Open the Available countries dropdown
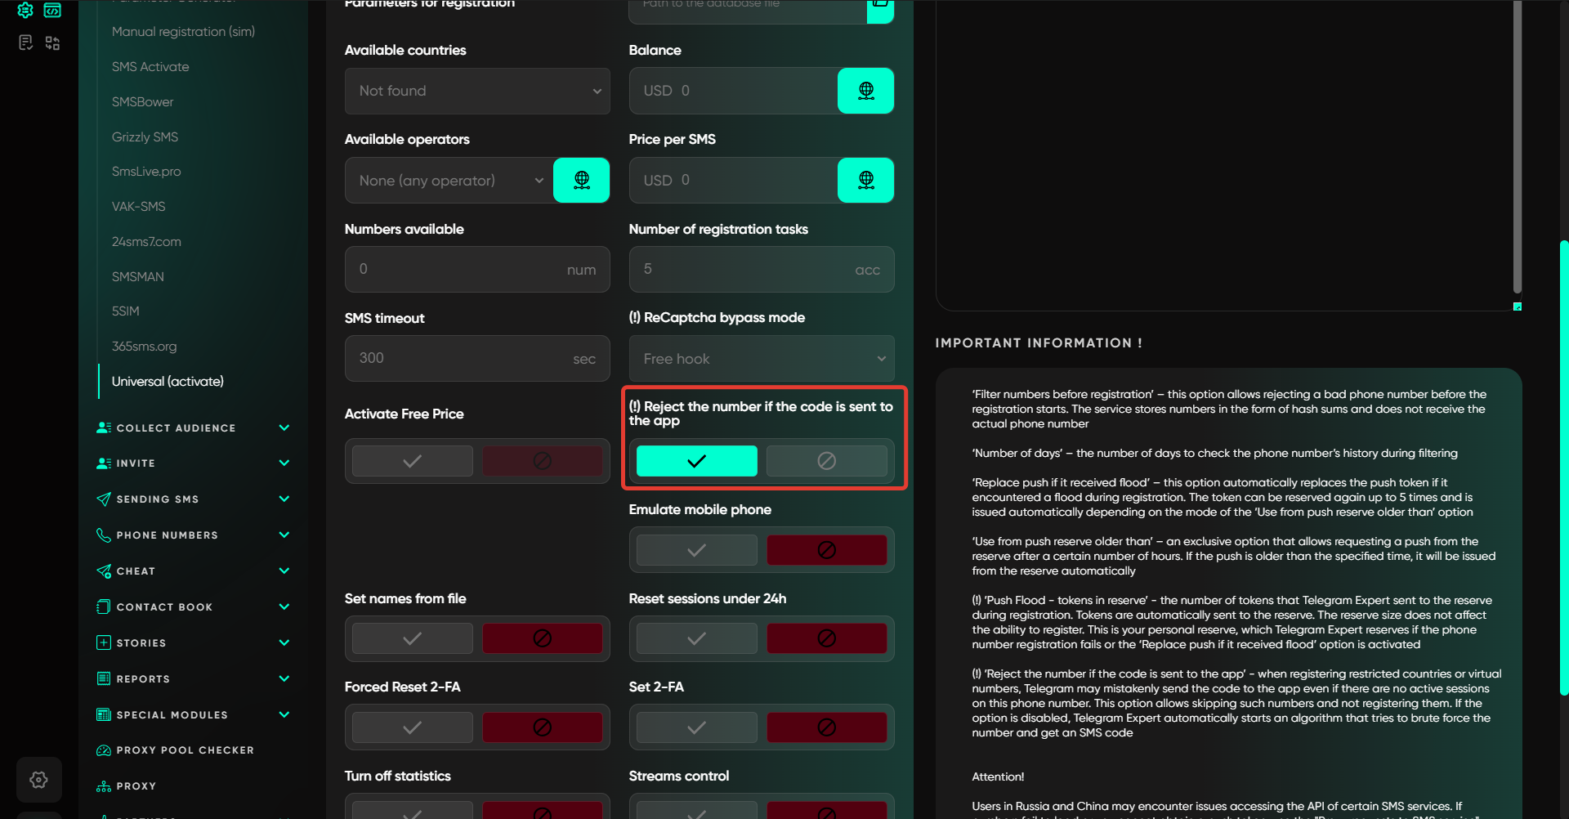This screenshot has height=819, width=1569. click(477, 91)
